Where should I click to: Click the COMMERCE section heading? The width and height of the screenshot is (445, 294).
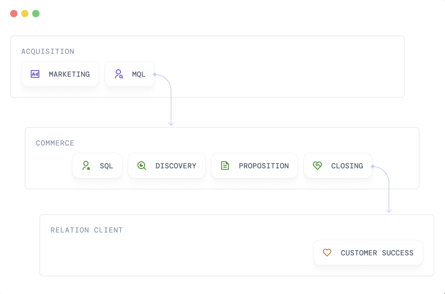[x=55, y=143]
